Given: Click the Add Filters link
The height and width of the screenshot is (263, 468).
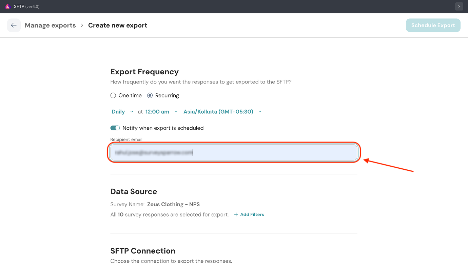Looking at the screenshot, I should pyautogui.click(x=252, y=214).
